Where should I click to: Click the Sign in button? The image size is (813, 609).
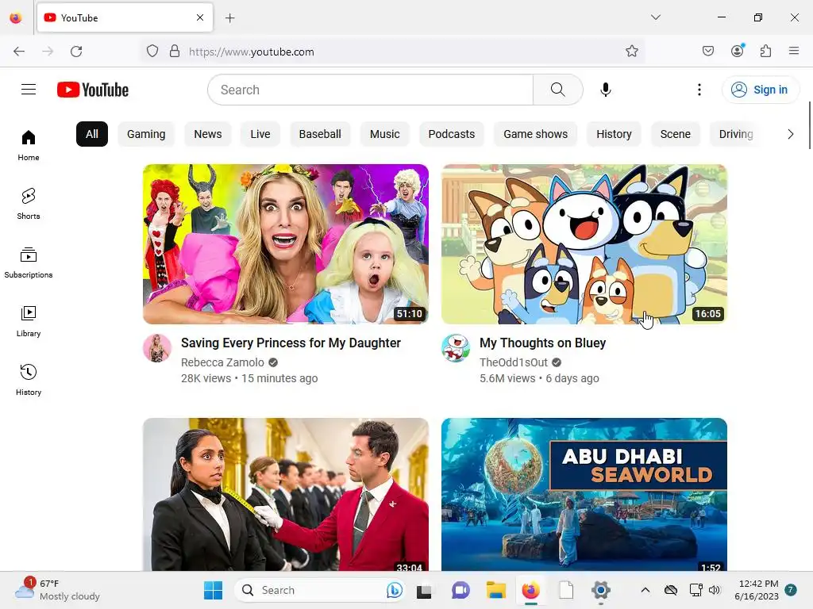pos(760,90)
